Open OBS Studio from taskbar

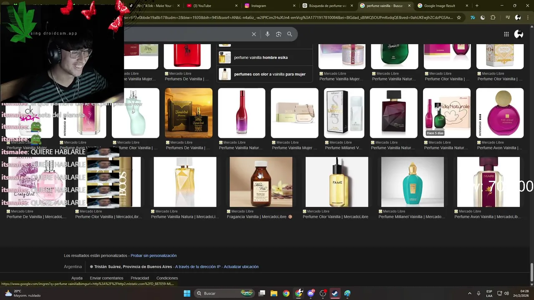click(x=322, y=293)
